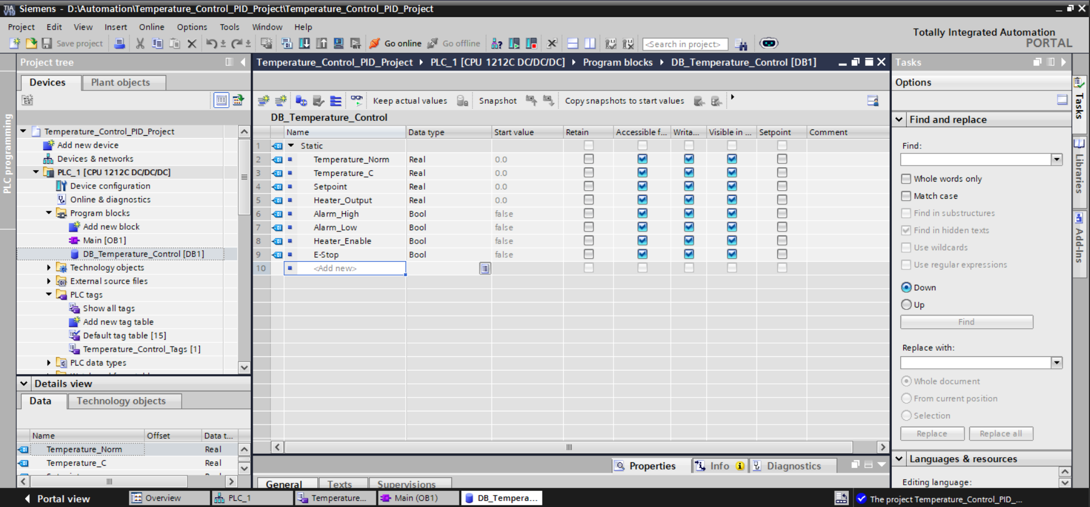This screenshot has height=507, width=1090.
Task: Open the Diagnostics tab in inspector
Action: pyautogui.click(x=792, y=466)
